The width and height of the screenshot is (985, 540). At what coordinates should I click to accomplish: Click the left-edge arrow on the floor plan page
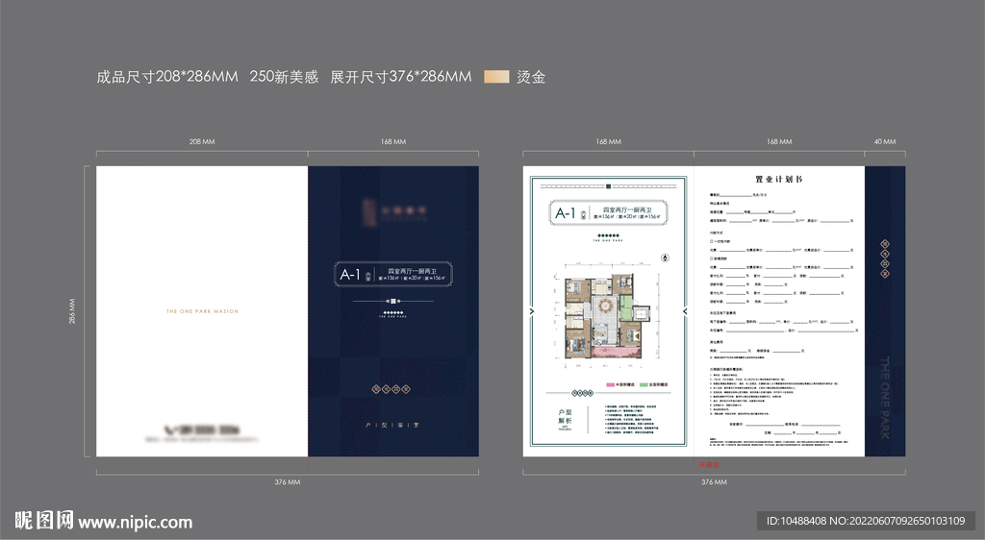click(x=531, y=311)
